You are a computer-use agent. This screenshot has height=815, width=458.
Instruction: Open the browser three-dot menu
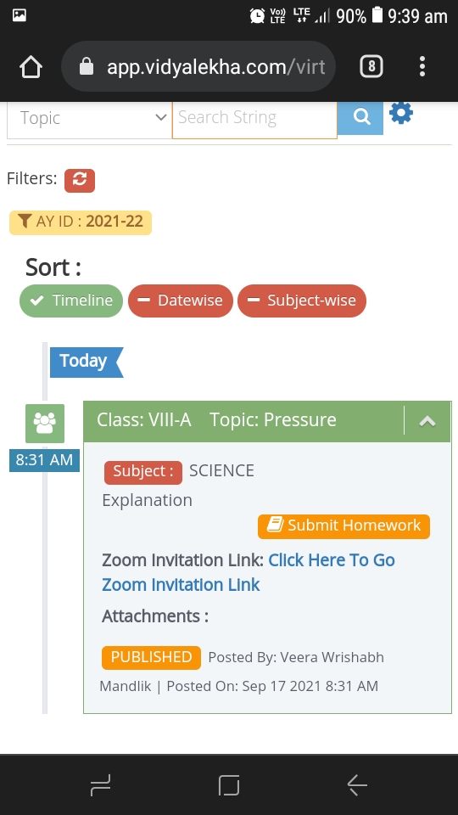click(x=422, y=66)
